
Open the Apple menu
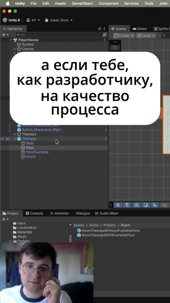point(8,3)
